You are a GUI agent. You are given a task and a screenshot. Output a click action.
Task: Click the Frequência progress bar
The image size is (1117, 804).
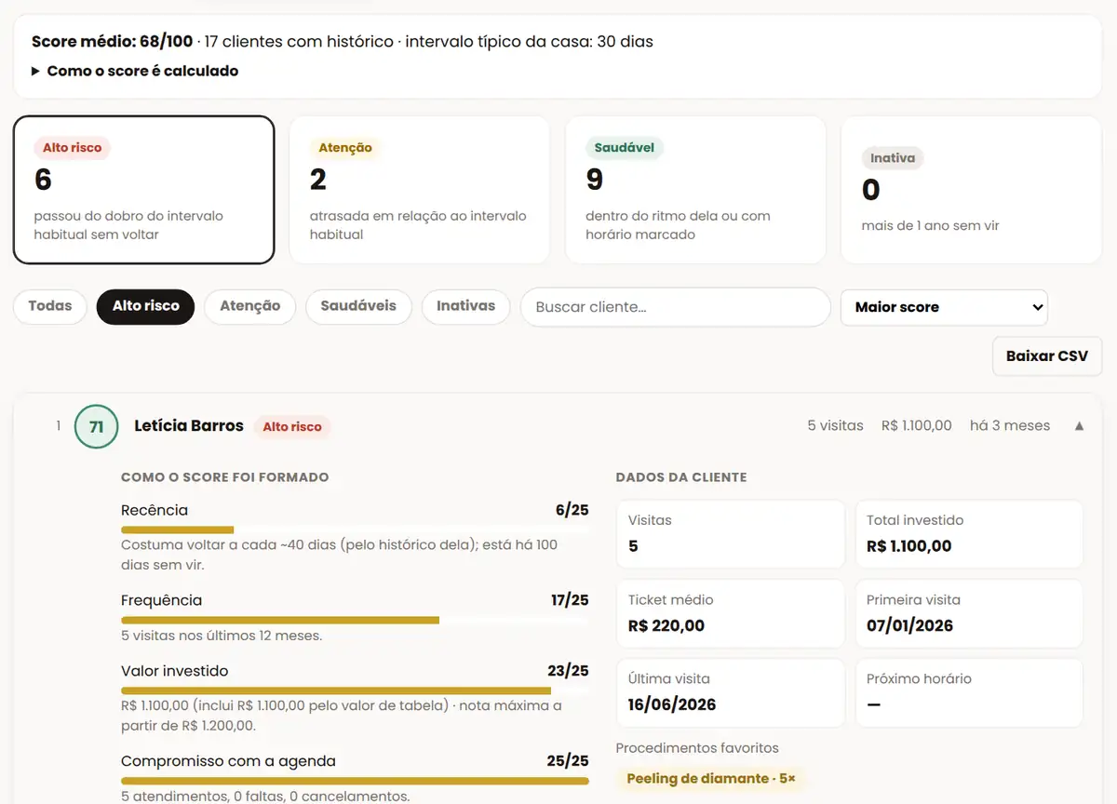[x=355, y=620]
